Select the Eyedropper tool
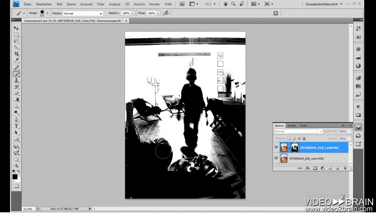This screenshot has height=213, width=376. point(16,60)
